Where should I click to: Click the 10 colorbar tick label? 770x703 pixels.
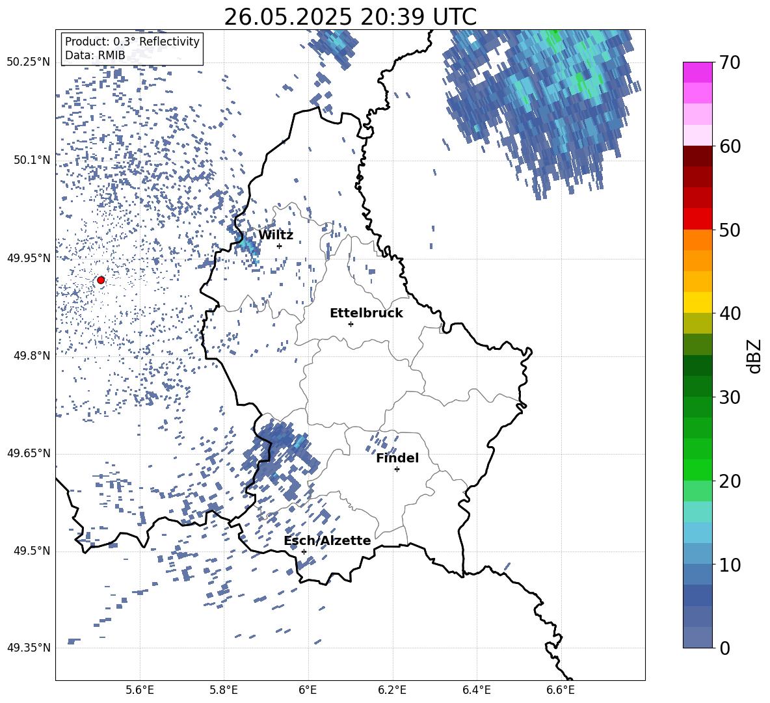pos(730,564)
